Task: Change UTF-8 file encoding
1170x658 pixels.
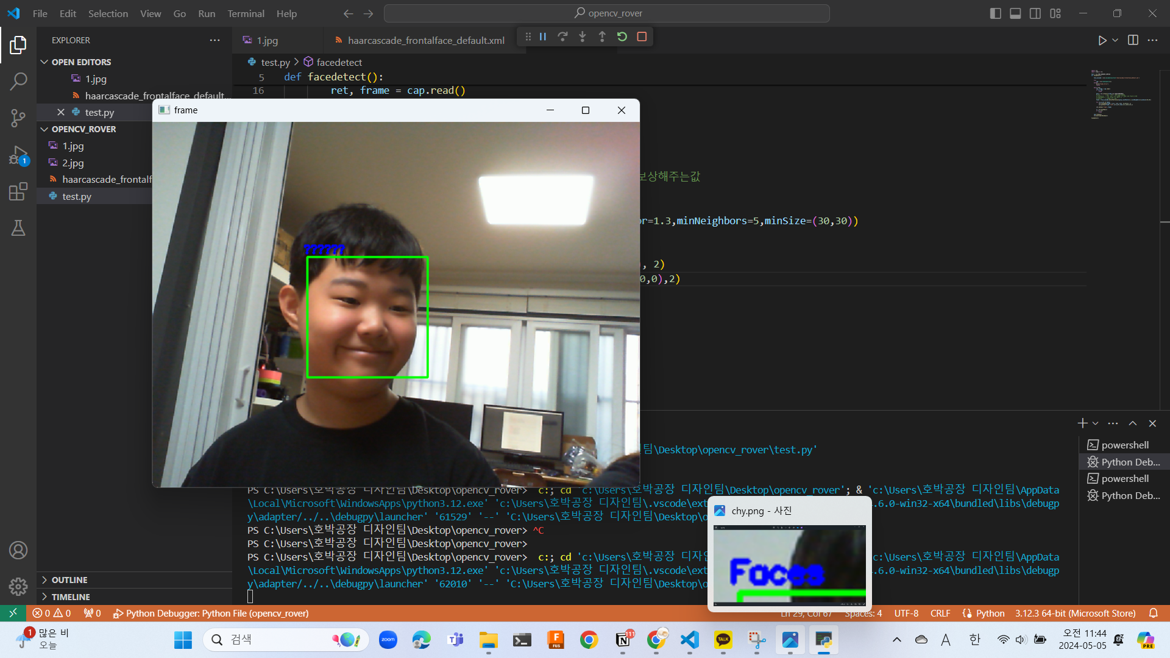Action: point(906,613)
